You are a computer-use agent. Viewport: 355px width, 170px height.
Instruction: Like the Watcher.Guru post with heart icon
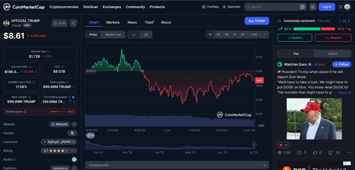click(280, 145)
